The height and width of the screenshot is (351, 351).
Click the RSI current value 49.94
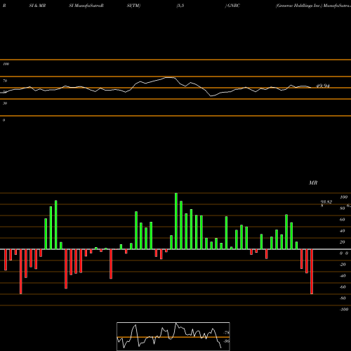pyautogui.click(x=322, y=86)
